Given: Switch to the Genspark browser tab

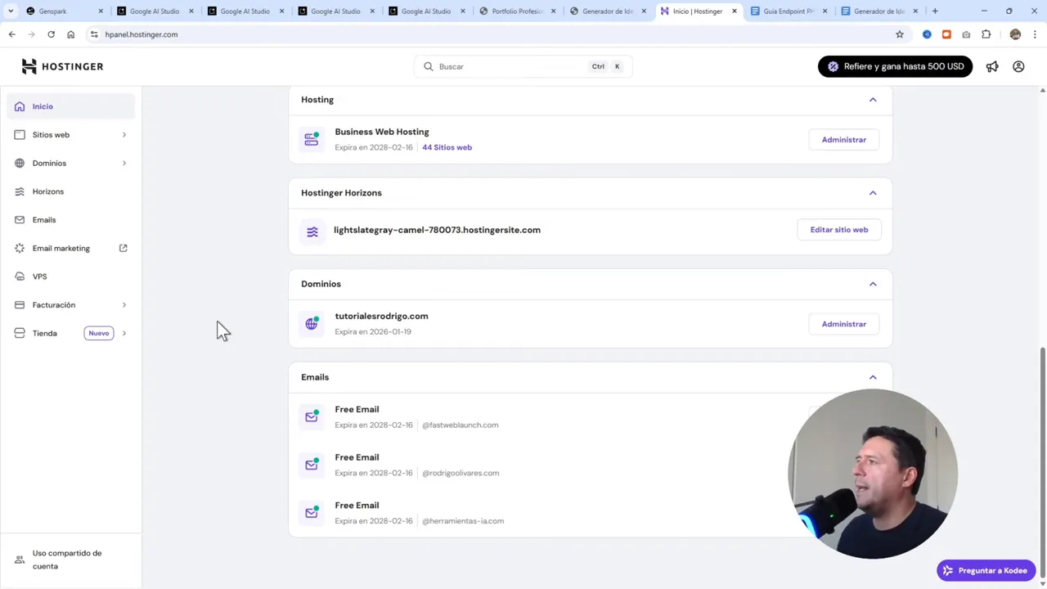Looking at the screenshot, I should coord(52,11).
